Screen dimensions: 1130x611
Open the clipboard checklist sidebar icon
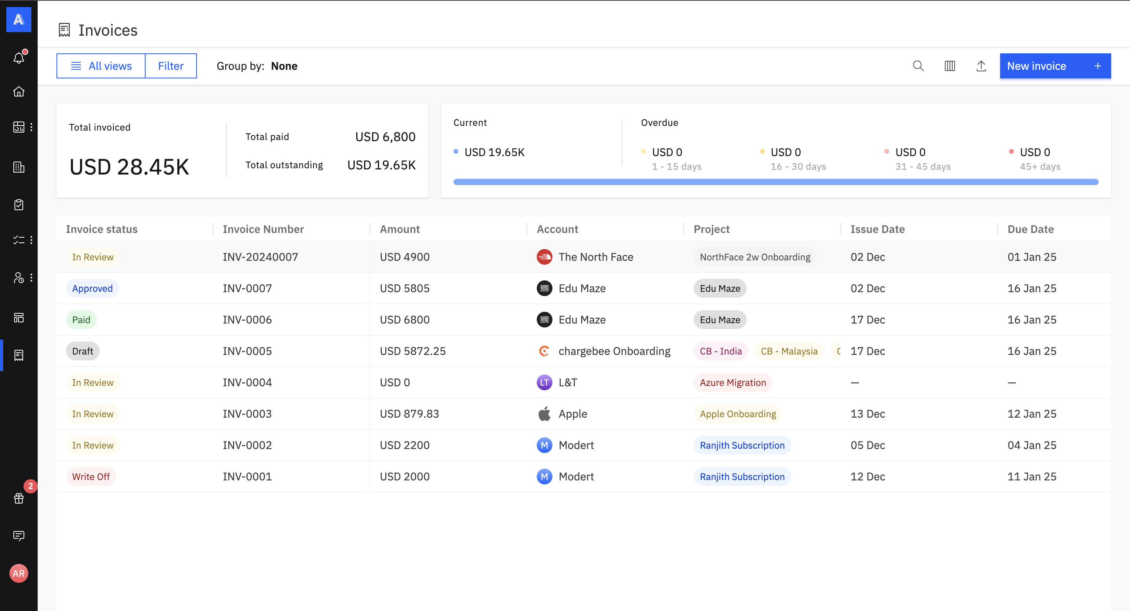pyautogui.click(x=19, y=205)
